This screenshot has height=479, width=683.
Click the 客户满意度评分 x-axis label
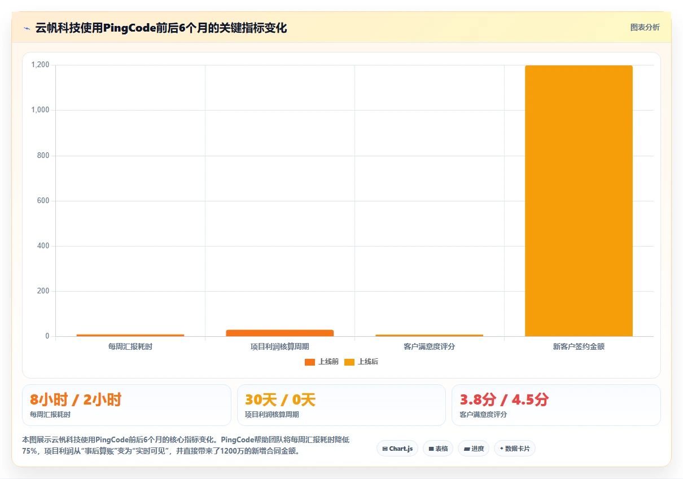click(x=429, y=346)
